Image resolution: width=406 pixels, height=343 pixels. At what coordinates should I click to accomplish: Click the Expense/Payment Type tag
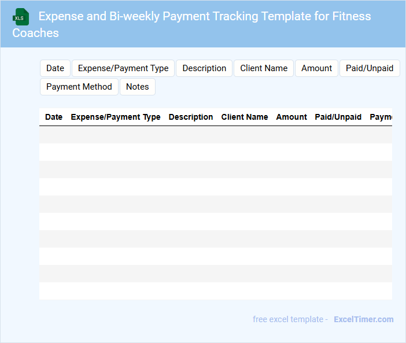[x=123, y=68]
